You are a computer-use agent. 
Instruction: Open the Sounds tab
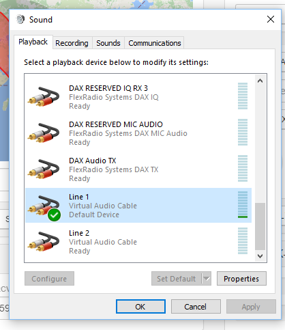click(x=108, y=43)
